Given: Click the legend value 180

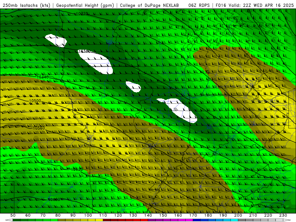Looking at the screenshot, I should pos(208,215).
